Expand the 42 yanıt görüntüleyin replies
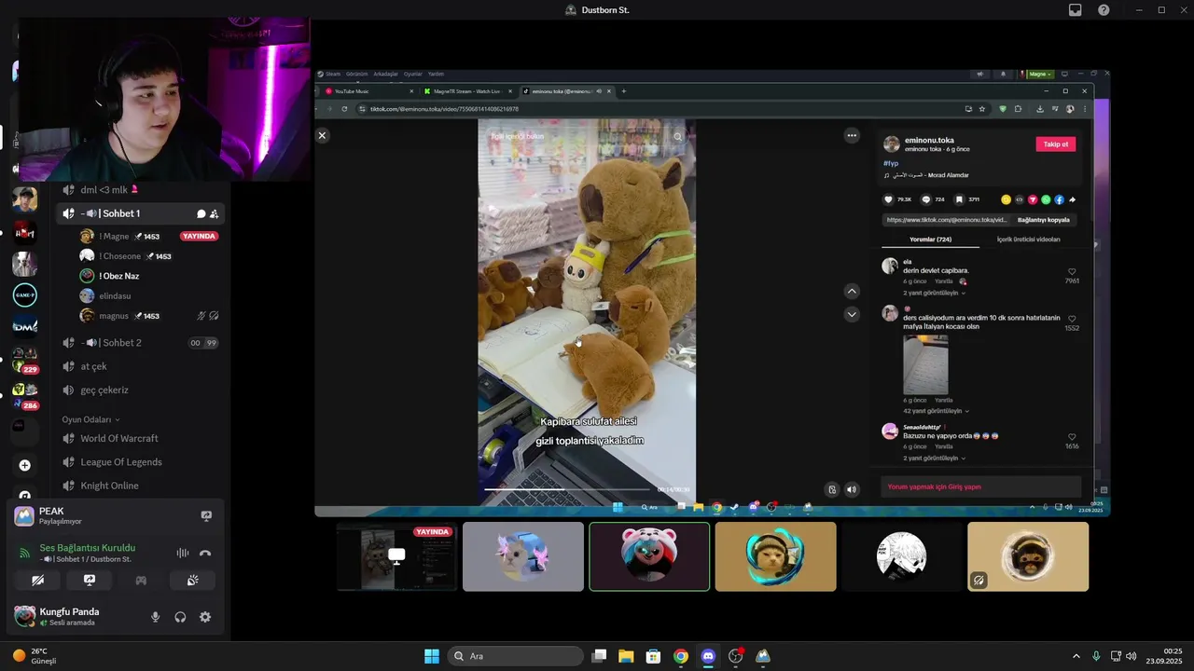 (935, 411)
